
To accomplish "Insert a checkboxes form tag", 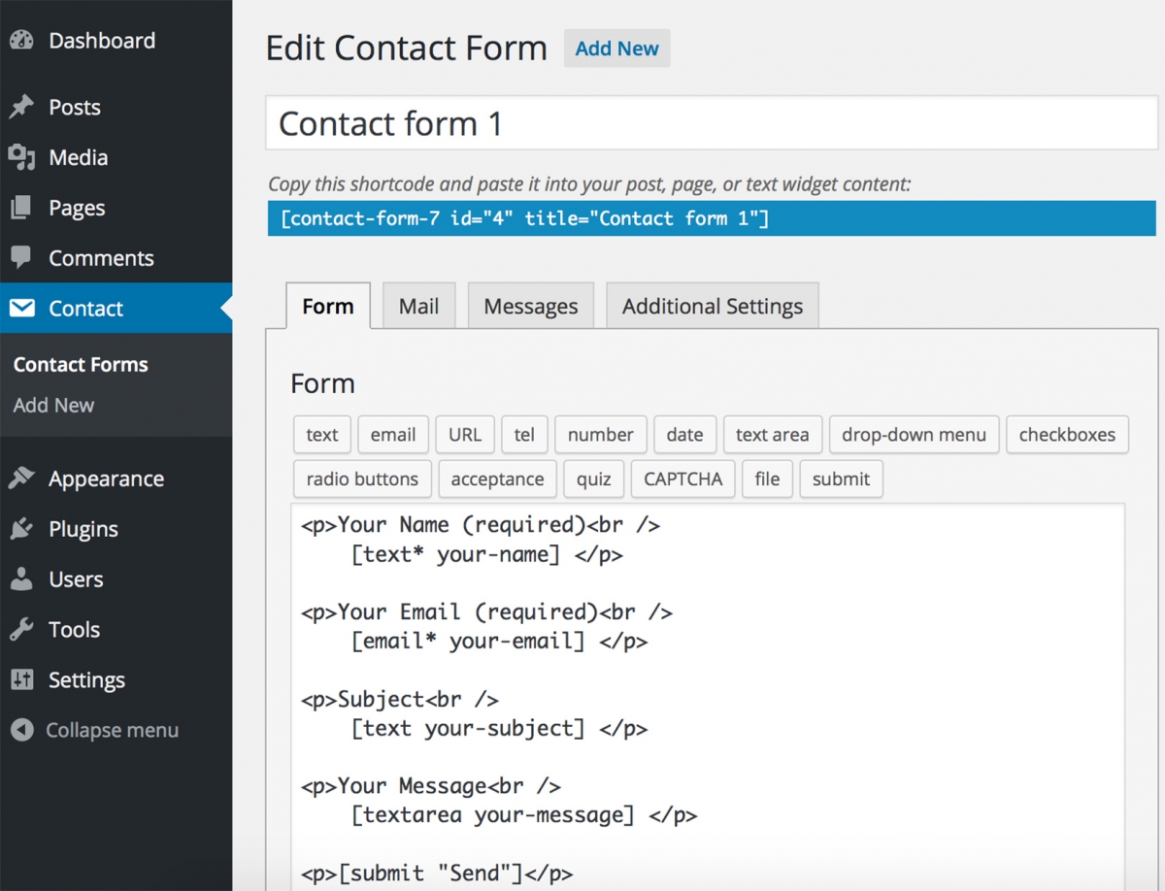I will pyautogui.click(x=1067, y=435).
